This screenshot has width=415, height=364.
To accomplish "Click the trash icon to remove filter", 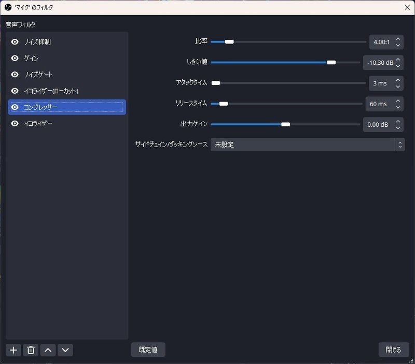I will click(31, 350).
